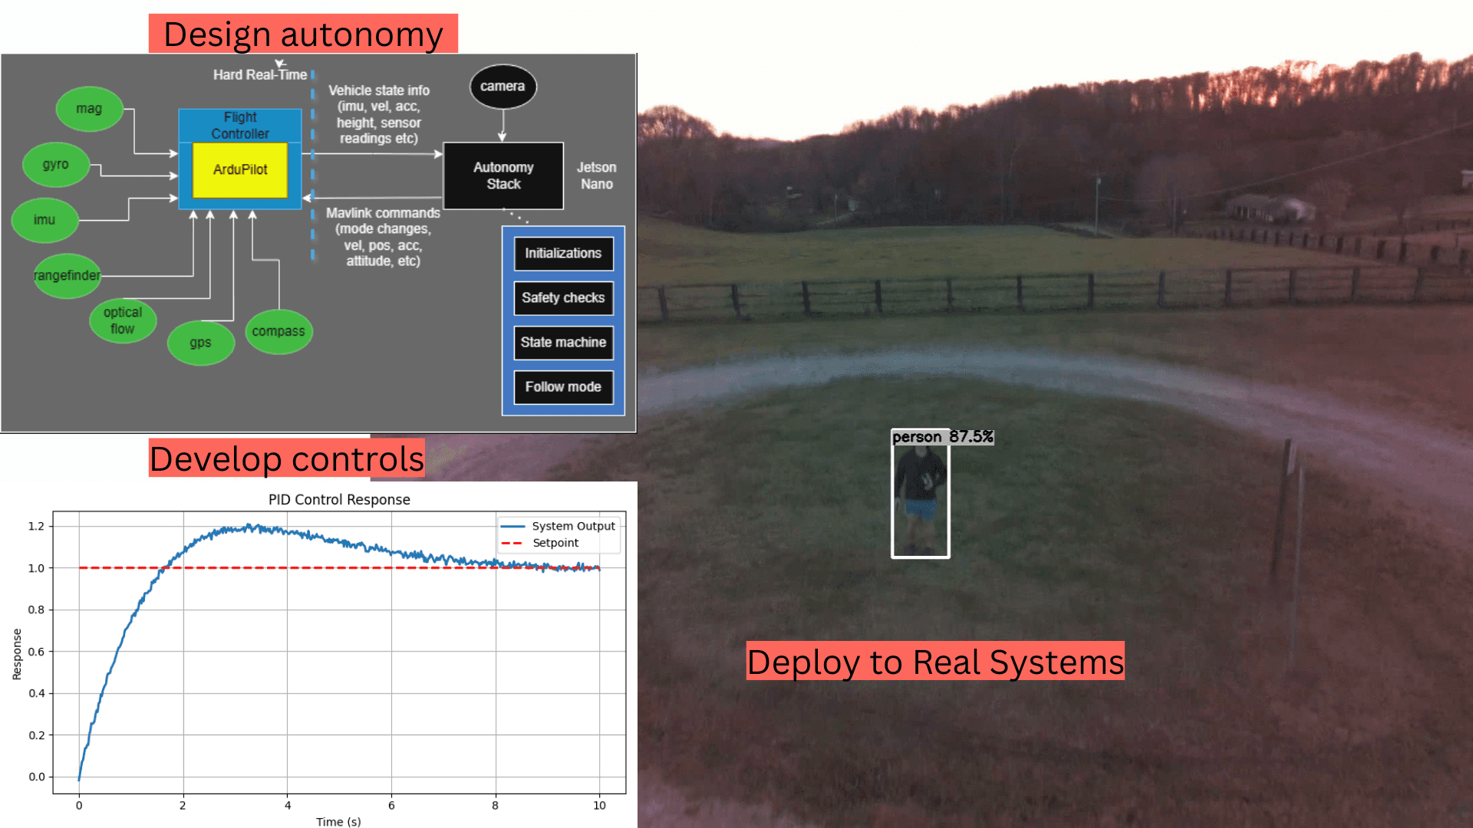The image size is (1473, 828).
Task: Select the Autonomy Stack box
Action: (503, 176)
